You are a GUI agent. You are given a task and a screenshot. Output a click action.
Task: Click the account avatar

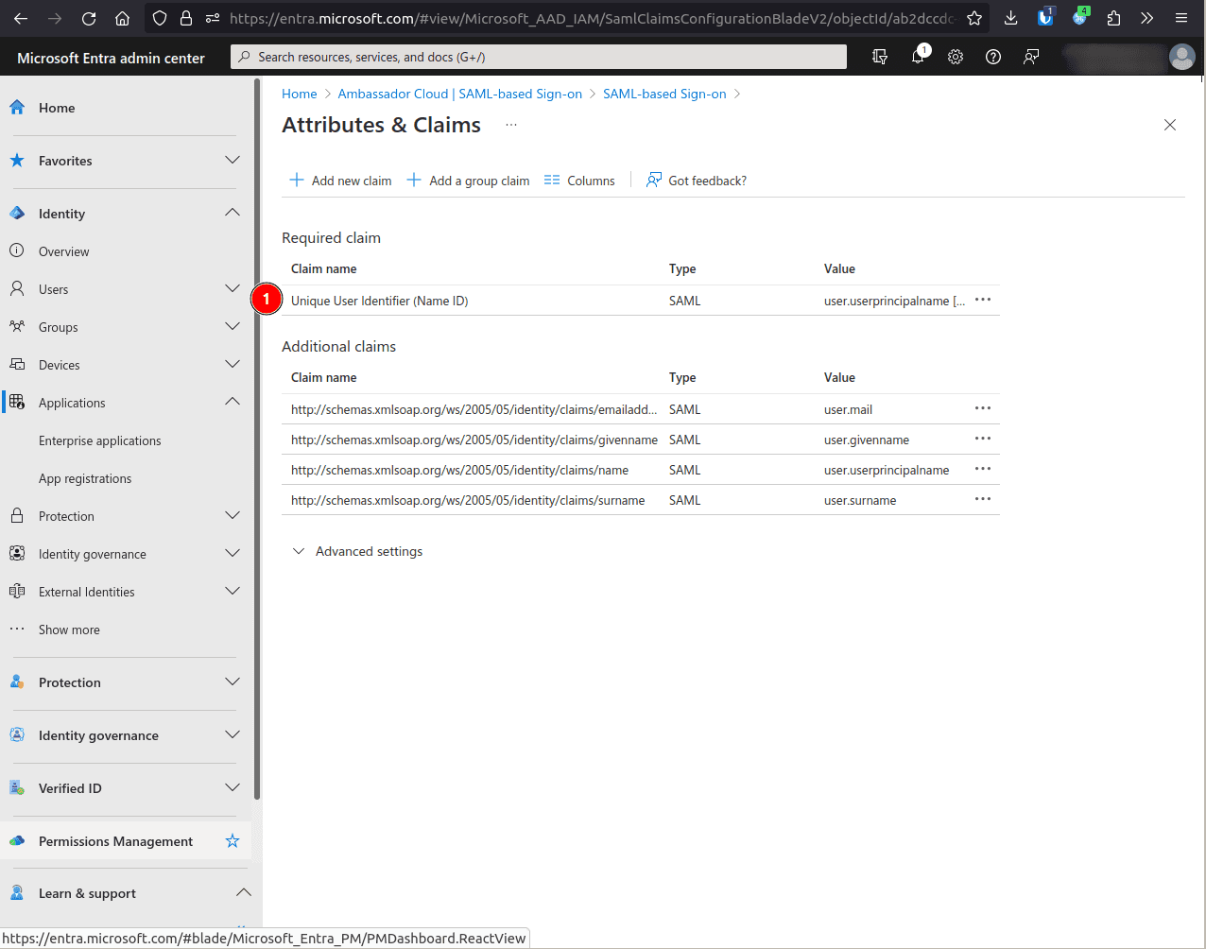pyautogui.click(x=1182, y=57)
